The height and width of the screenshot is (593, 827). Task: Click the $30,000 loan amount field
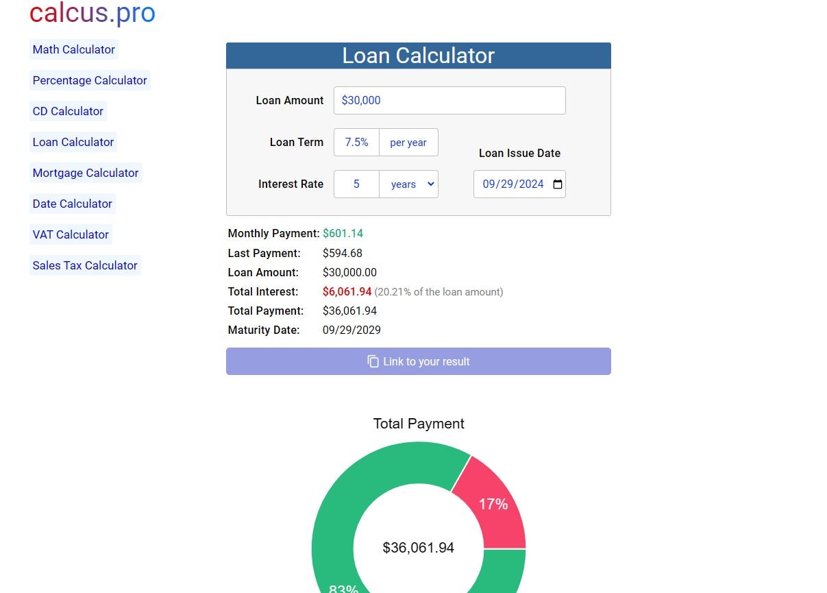tap(449, 100)
